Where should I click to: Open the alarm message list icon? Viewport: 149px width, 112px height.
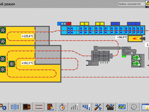coord(145,107)
